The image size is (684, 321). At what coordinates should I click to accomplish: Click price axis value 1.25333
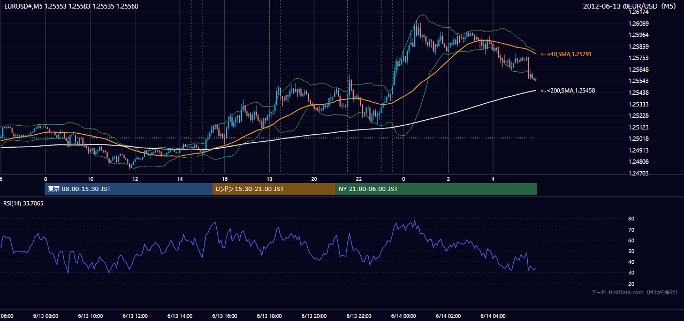pos(638,104)
